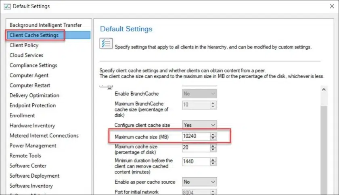
Task: Decrease cache size percentage of disk
Action: 213,150
